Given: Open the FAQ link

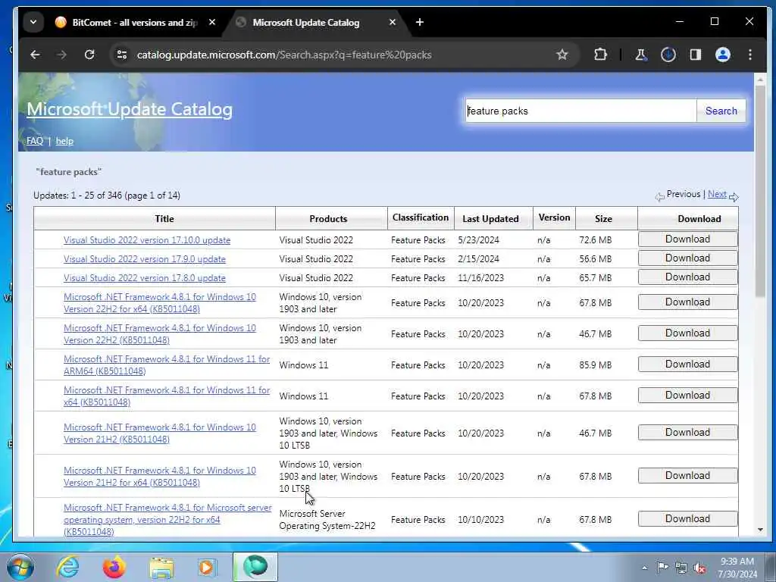Looking at the screenshot, I should click(x=35, y=141).
